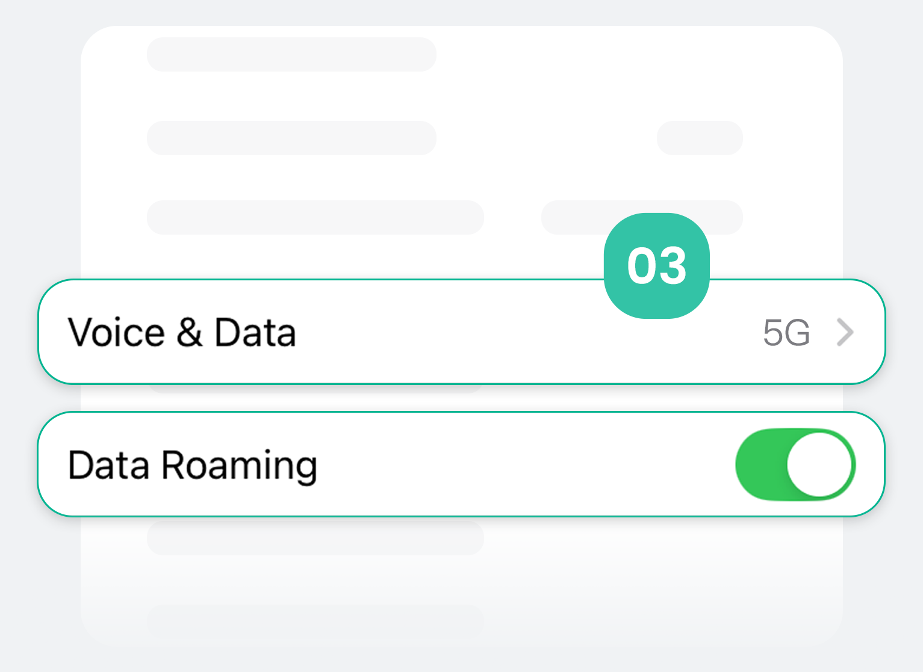Image resolution: width=923 pixels, height=672 pixels.
Task: Click the white knob of the Data Roaming switch
Action: pos(819,464)
